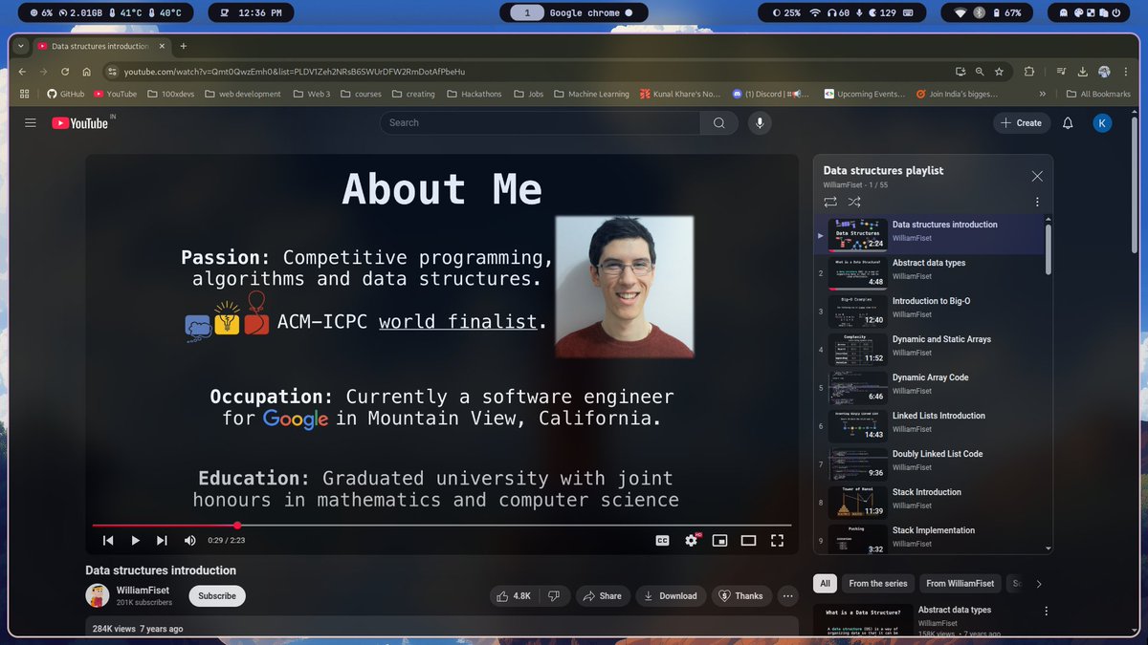The width and height of the screenshot is (1148, 645).
Task: Switch to Data structures introduction browser tab
Action: 100,46
